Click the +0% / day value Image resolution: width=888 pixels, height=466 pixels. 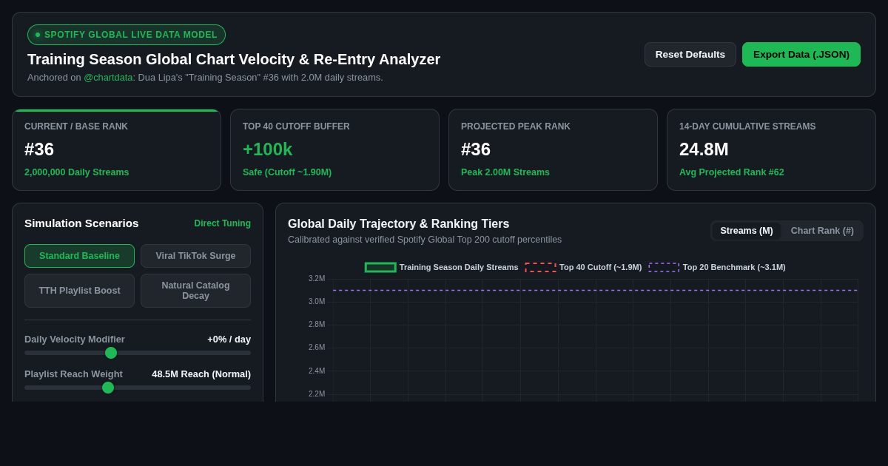pos(229,340)
